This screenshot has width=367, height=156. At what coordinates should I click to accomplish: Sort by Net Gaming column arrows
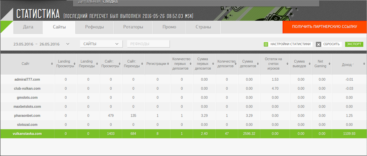click(x=329, y=64)
